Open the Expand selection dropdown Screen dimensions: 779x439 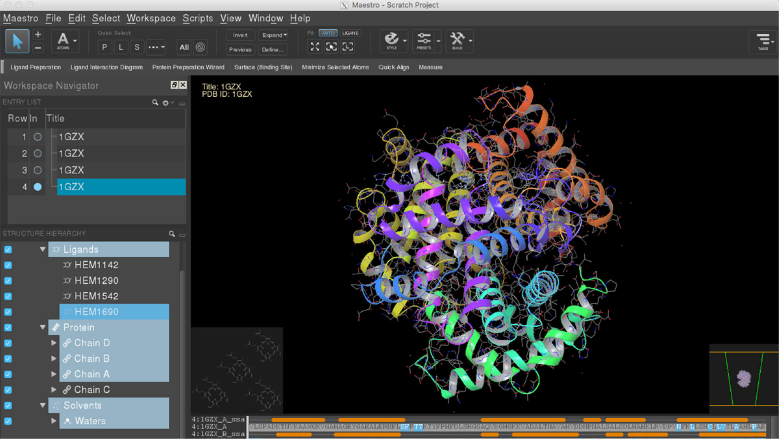[275, 35]
